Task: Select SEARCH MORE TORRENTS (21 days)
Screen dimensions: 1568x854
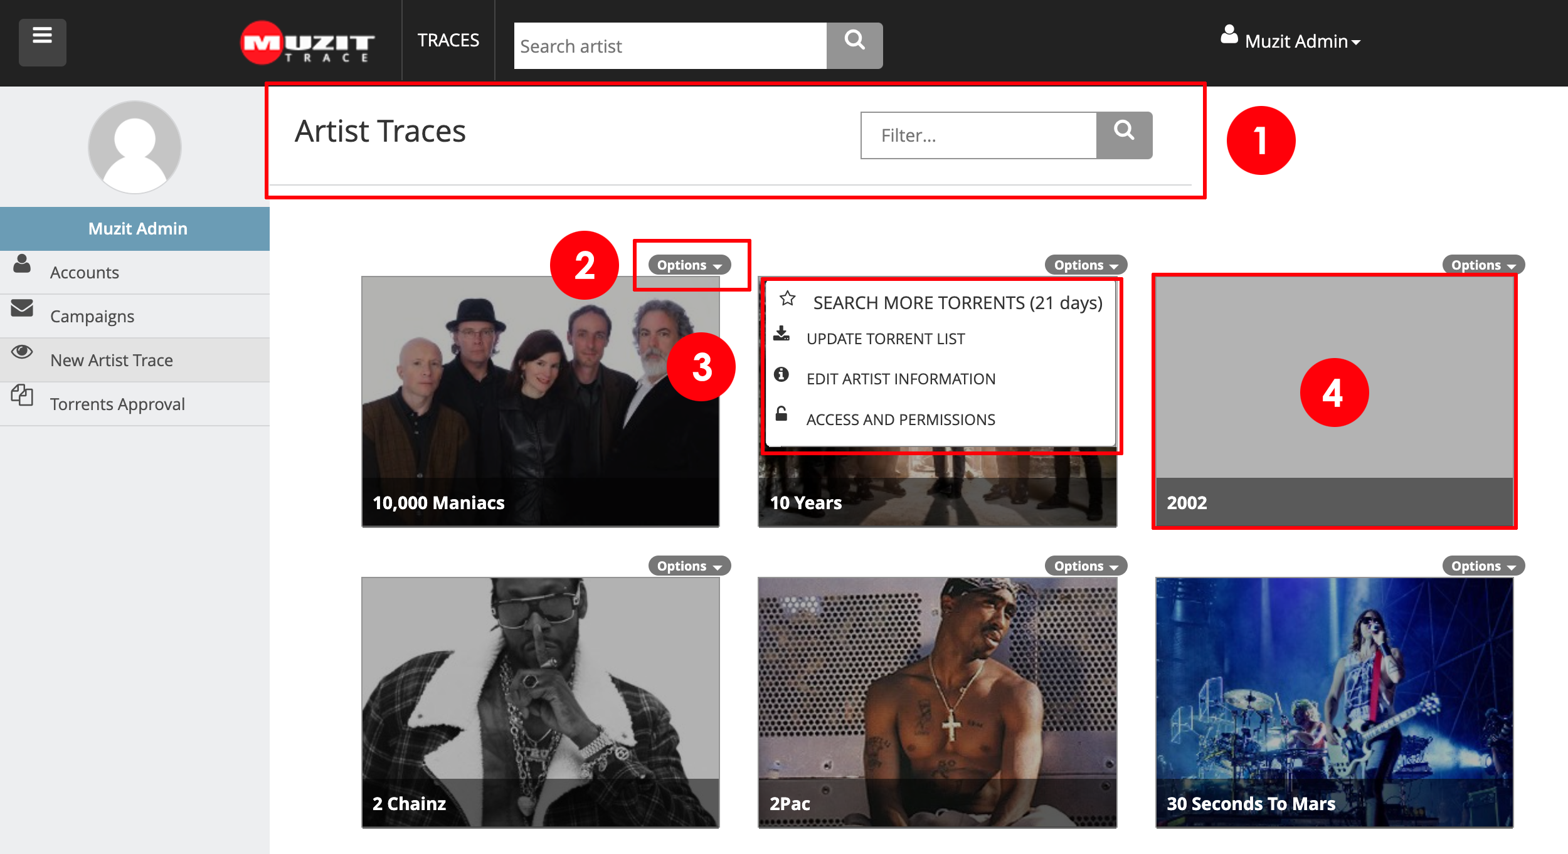Action: [940, 302]
